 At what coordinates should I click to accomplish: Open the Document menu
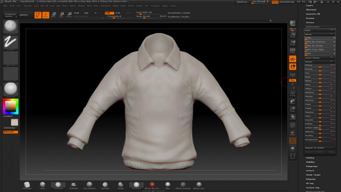coord(28,6)
